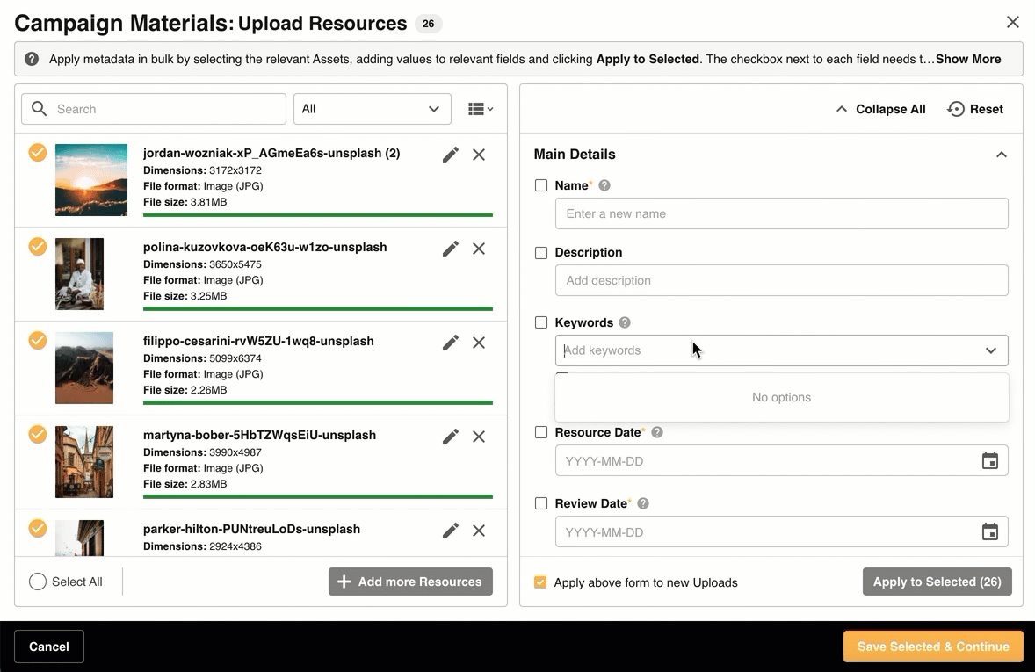Viewport: 1035px width, 672px height.
Task: Open calendar picker for Review Date
Action: point(989,532)
